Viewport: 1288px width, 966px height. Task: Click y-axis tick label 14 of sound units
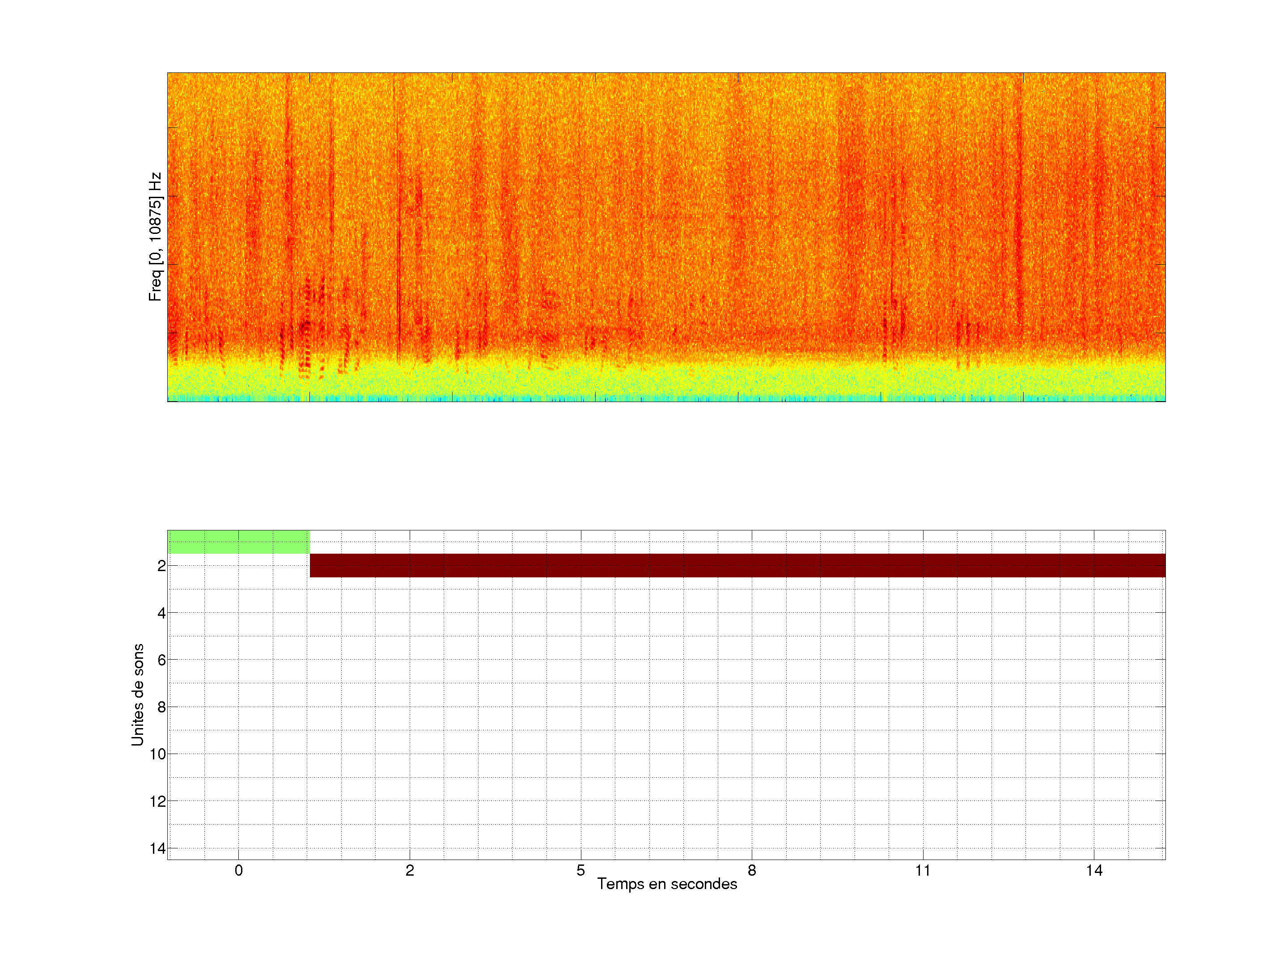(158, 849)
